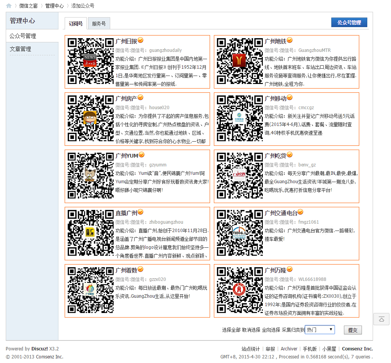The height and width of the screenshot is (363, 391).
Task: Click the home icon in the breadcrumb
Action: point(8,6)
